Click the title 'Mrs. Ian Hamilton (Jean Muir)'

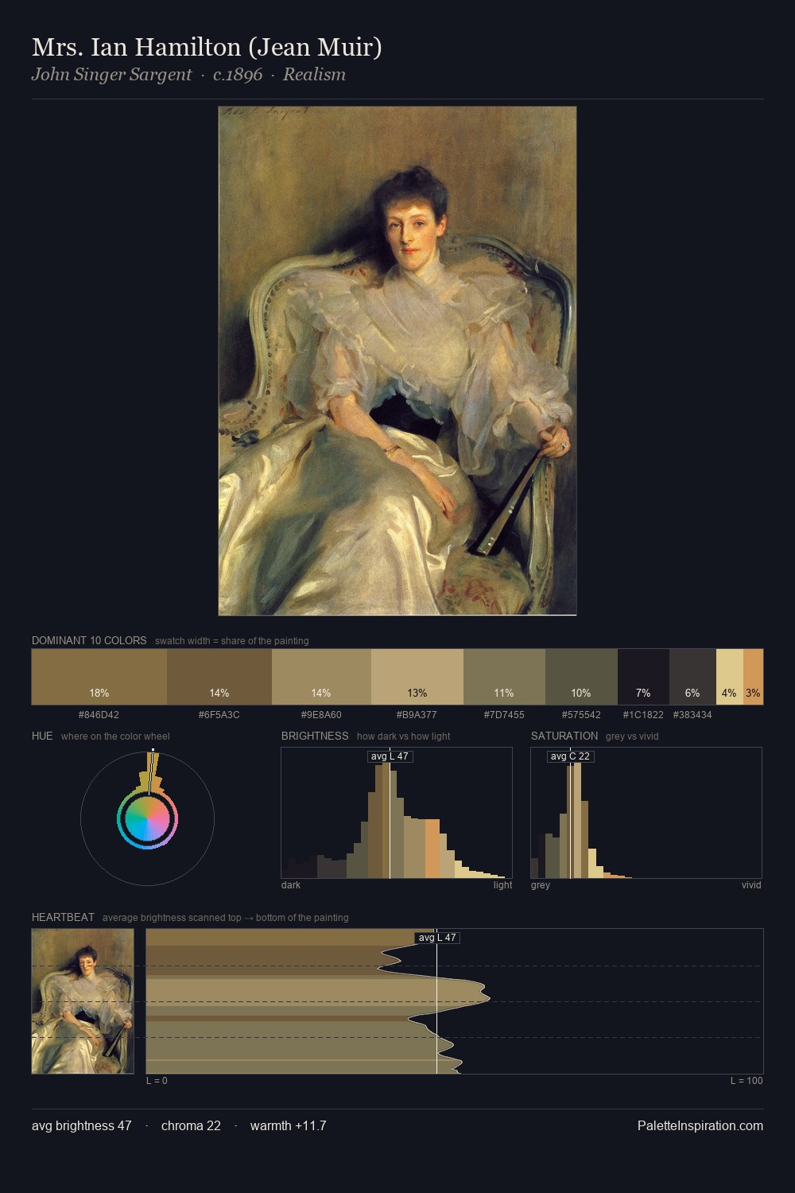click(x=207, y=48)
